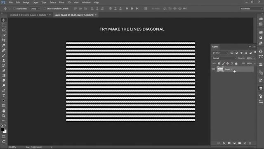Screen dimensions: 264x149
Task: Create new adjustment layer from Layers panel
Action: [x=234, y=143]
